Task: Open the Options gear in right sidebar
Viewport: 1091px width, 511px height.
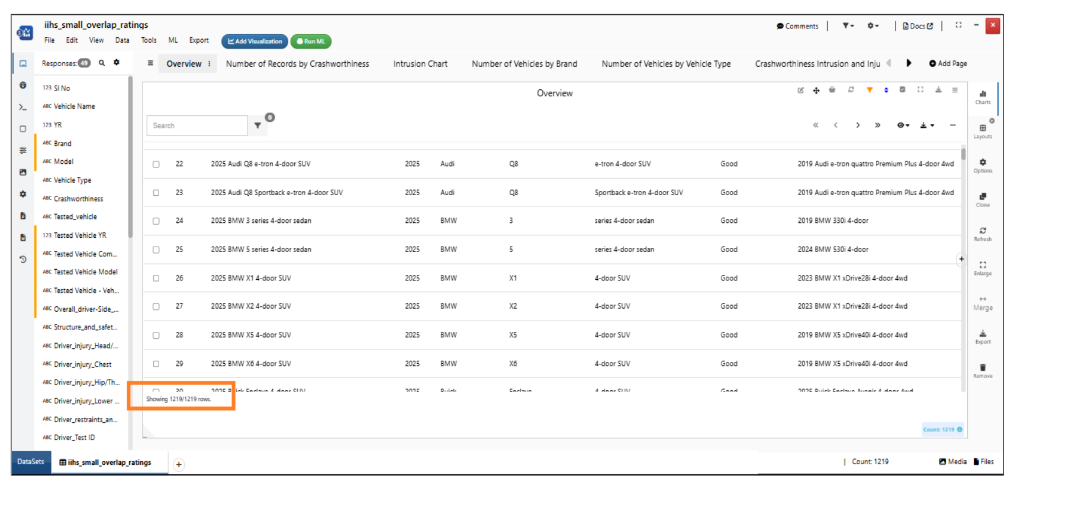Action: point(983,166)
